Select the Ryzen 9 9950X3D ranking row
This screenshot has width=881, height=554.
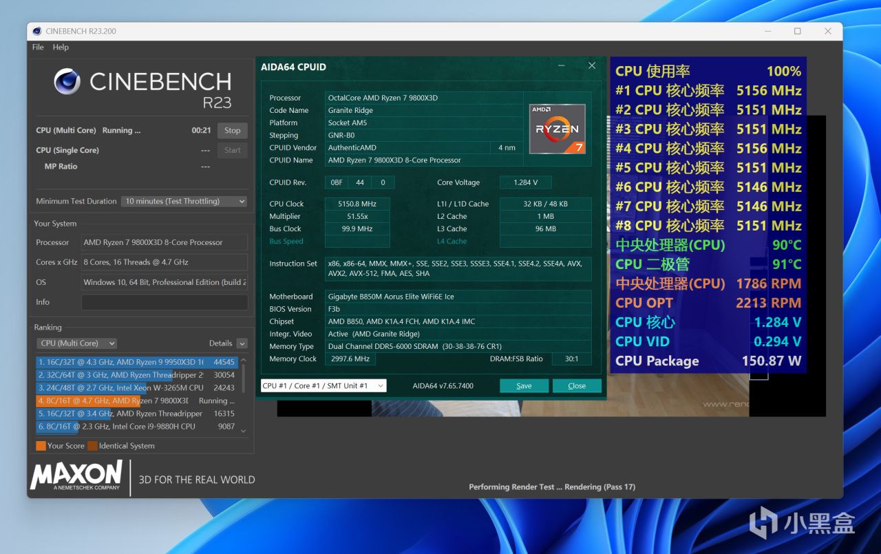point(137,362)
